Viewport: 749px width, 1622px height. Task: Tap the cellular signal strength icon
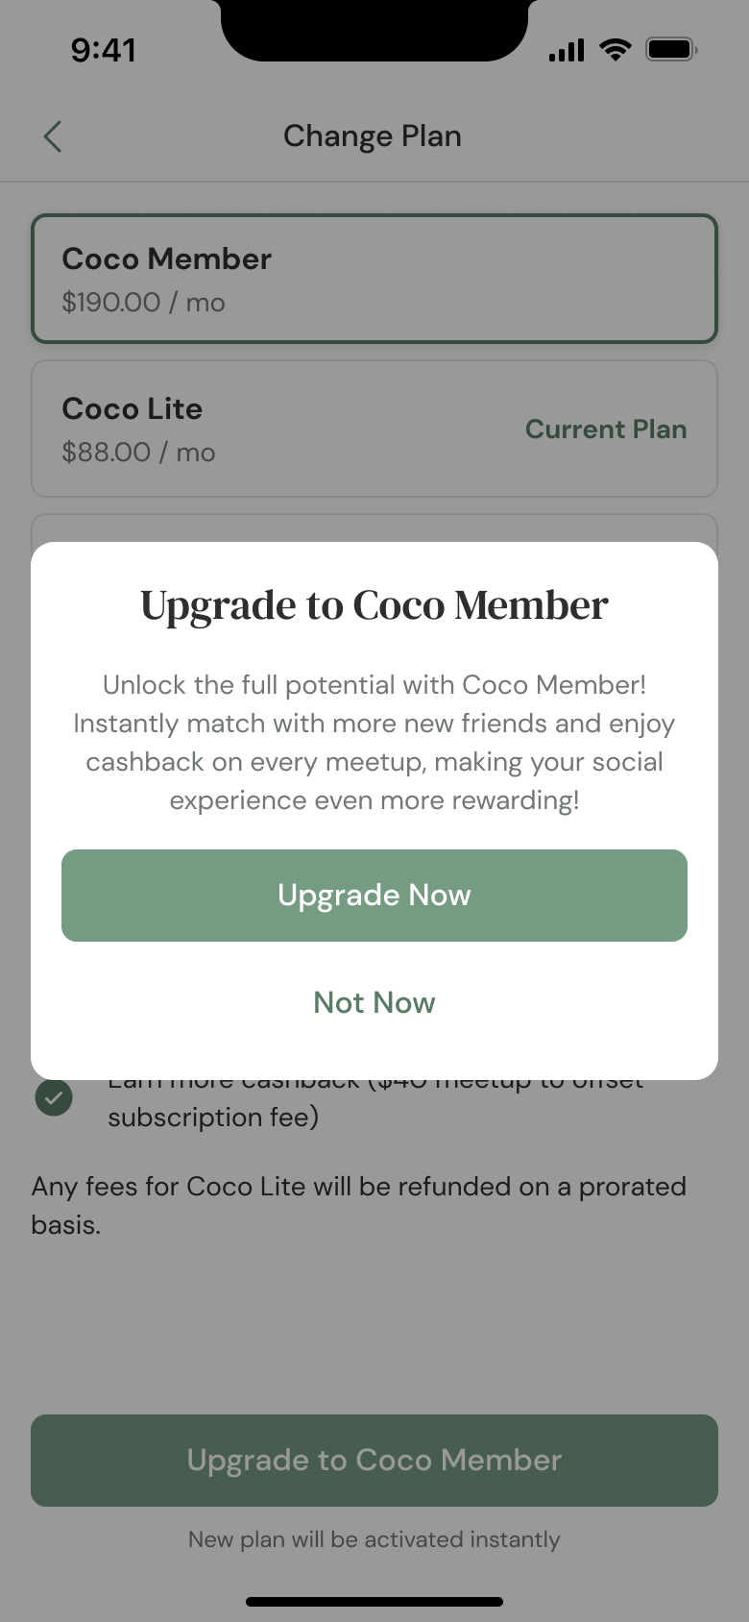click(x=567, y=50)
